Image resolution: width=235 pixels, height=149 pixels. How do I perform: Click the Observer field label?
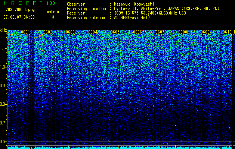click(76, 4)
